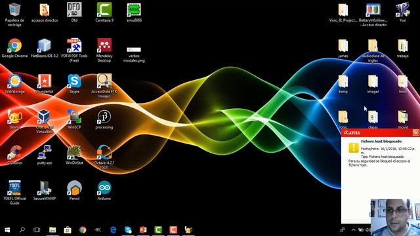Select BatteryInfoView Acceso directo icon
420x236 pixels.
point(373,14)
